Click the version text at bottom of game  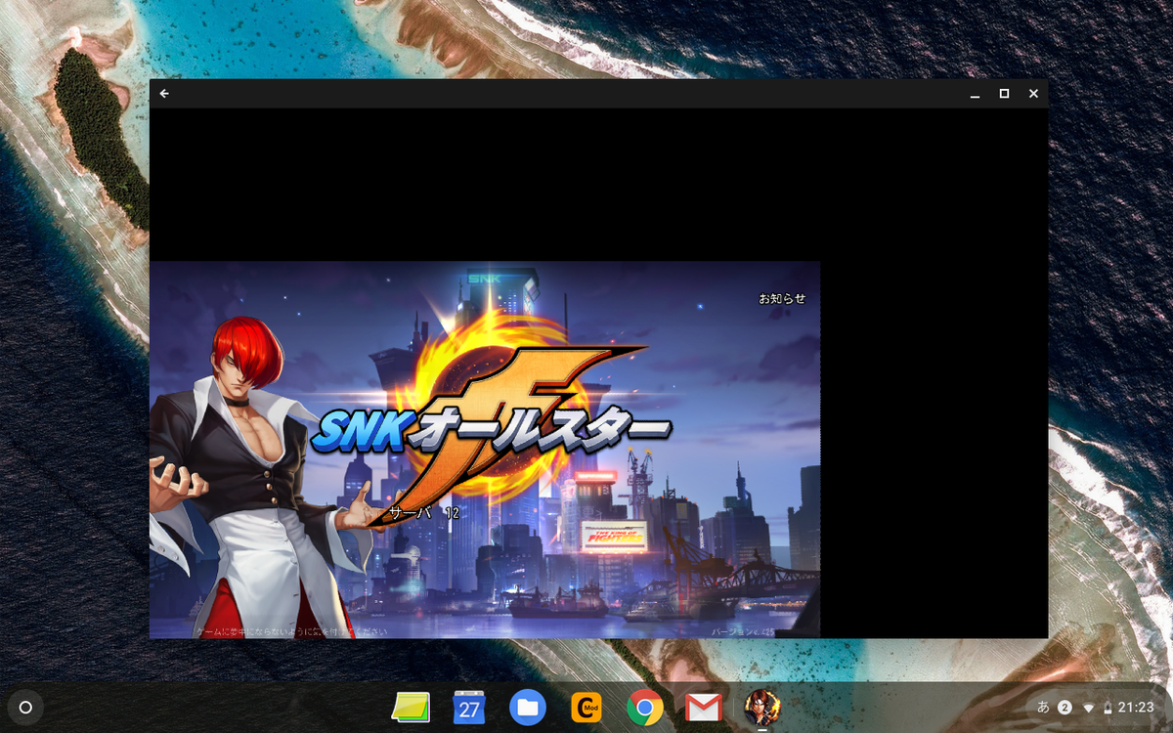(x=742, y=631)
